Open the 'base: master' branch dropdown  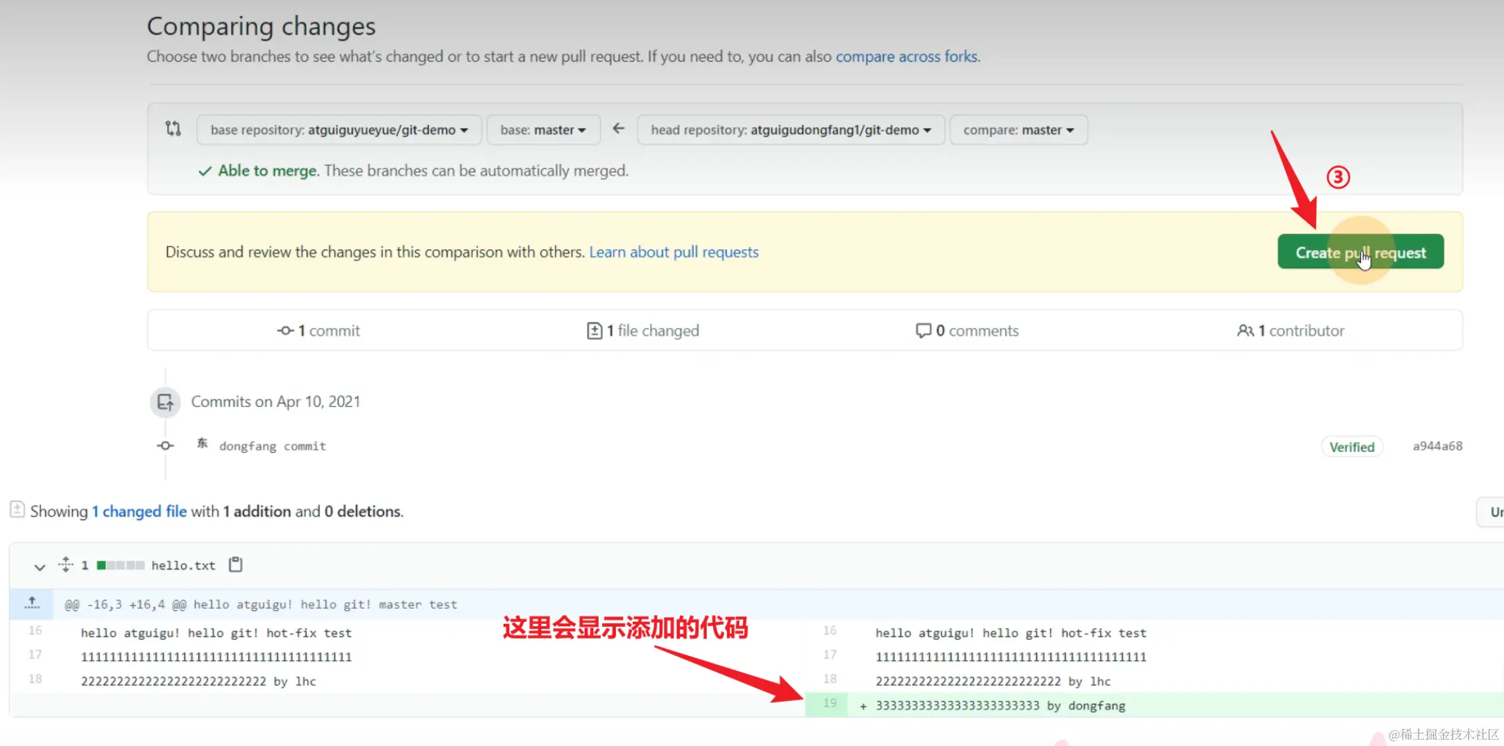pyautogui.click(x=543, y=130)
